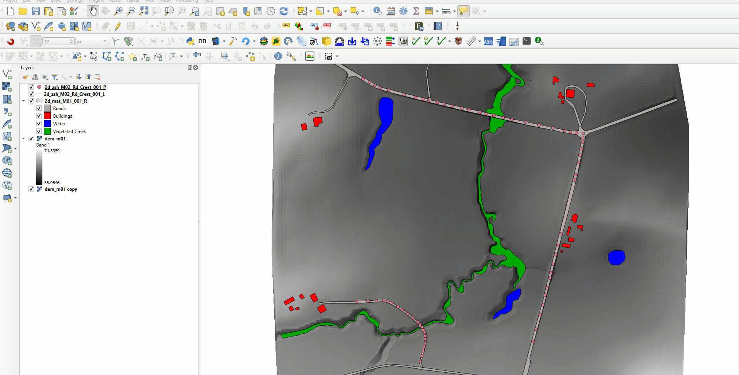
Task: Click the Expand All icon in Layers panel
Action: coord(79,77)
